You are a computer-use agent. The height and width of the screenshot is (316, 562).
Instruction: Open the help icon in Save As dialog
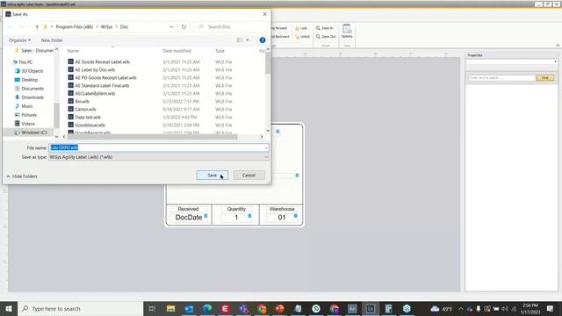coord(263,40)
